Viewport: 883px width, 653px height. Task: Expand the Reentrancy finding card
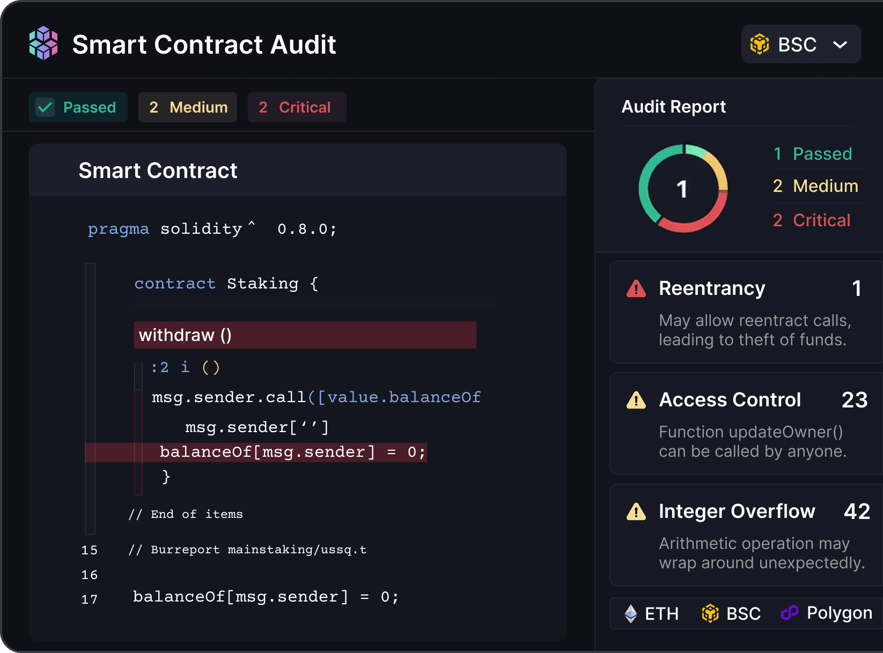tap(745, 312)
